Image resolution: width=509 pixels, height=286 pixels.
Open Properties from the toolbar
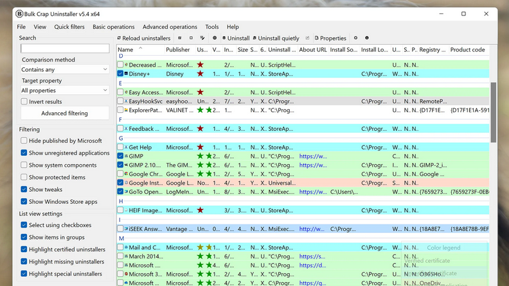[330, 38]
